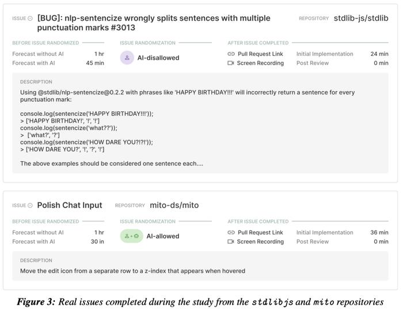Click the Polish Chat Input issue title
The height and width of the screenshot is (310, 403).
click(x=70, y=205)
